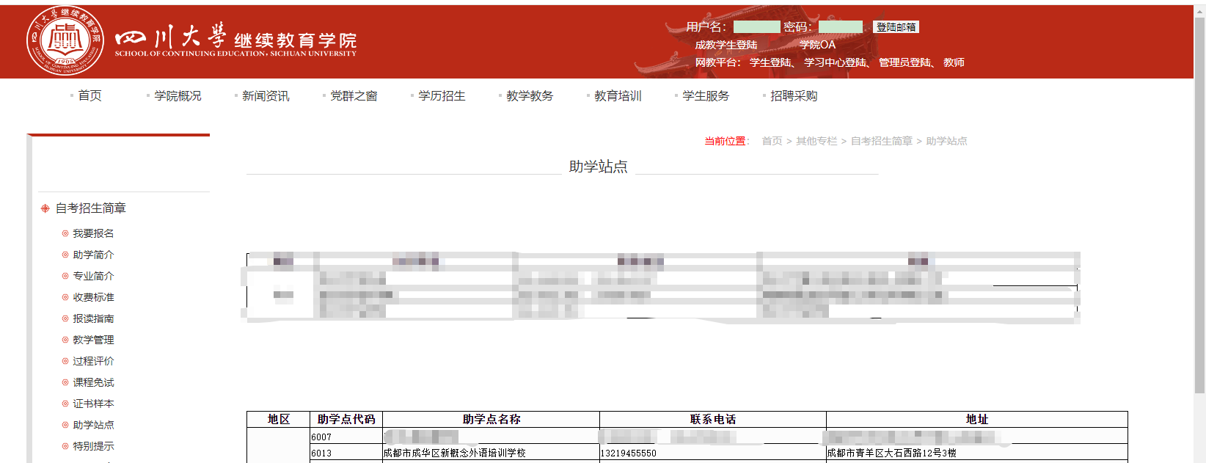Click the 管理员登陆 link
Image resolution: width=1206 pixels, height=463 pixels.
[x=905, y=62]
